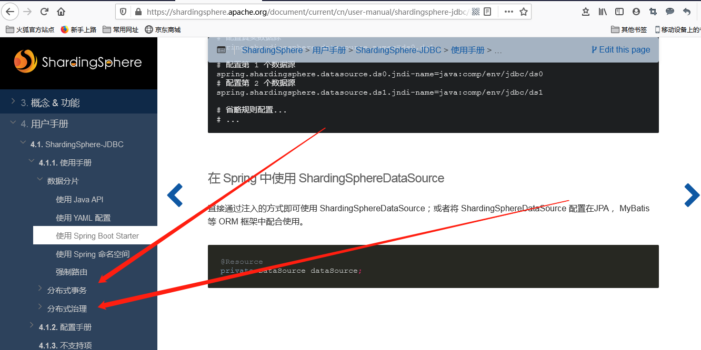The width and height of the screenshot is (701, 350).
Task: Open 使用 Java API page
Action: pos(79,200)
